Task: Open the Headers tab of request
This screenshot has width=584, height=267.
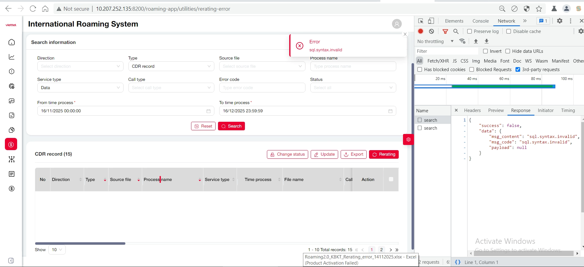Action: 472,110
